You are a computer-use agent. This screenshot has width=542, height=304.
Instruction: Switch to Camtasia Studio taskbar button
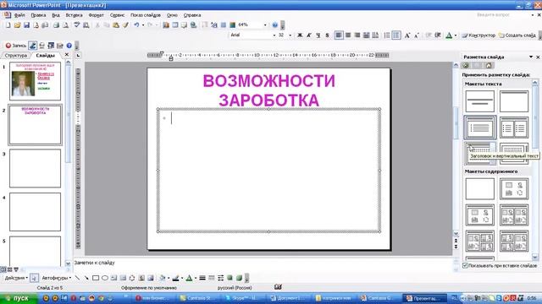point(199,298)
